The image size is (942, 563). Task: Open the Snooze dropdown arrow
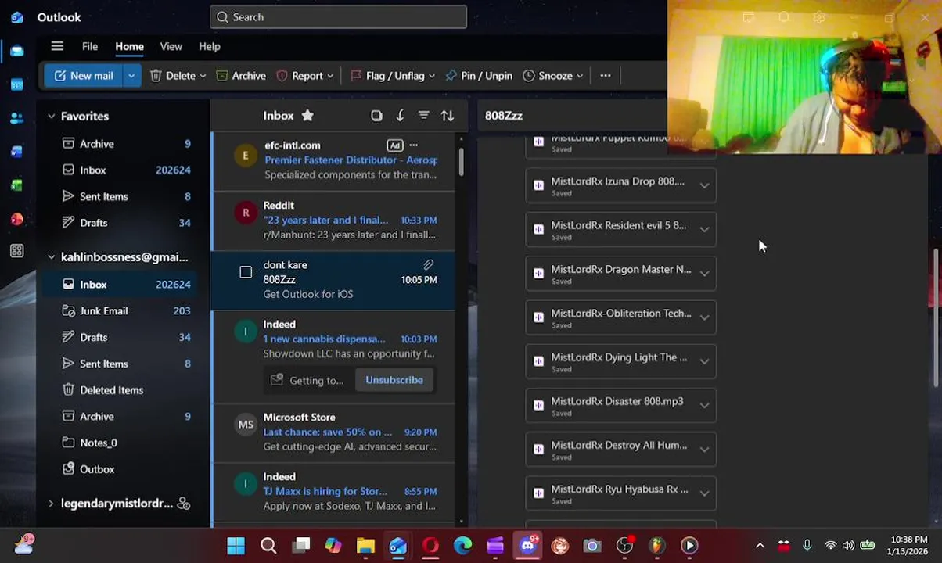(580, 76)
